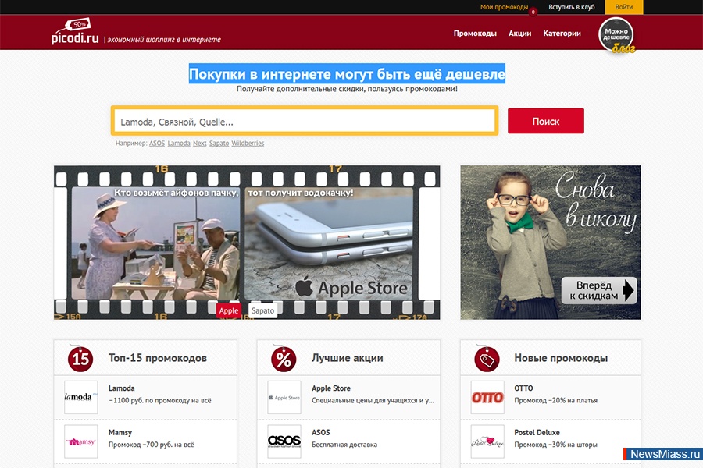The image size is (703, 468).
Task: Click the price tag icon beside Новые промокоды
Action: coord(486,356)
